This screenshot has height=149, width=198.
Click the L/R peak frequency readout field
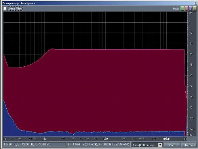tap(99, 144)
